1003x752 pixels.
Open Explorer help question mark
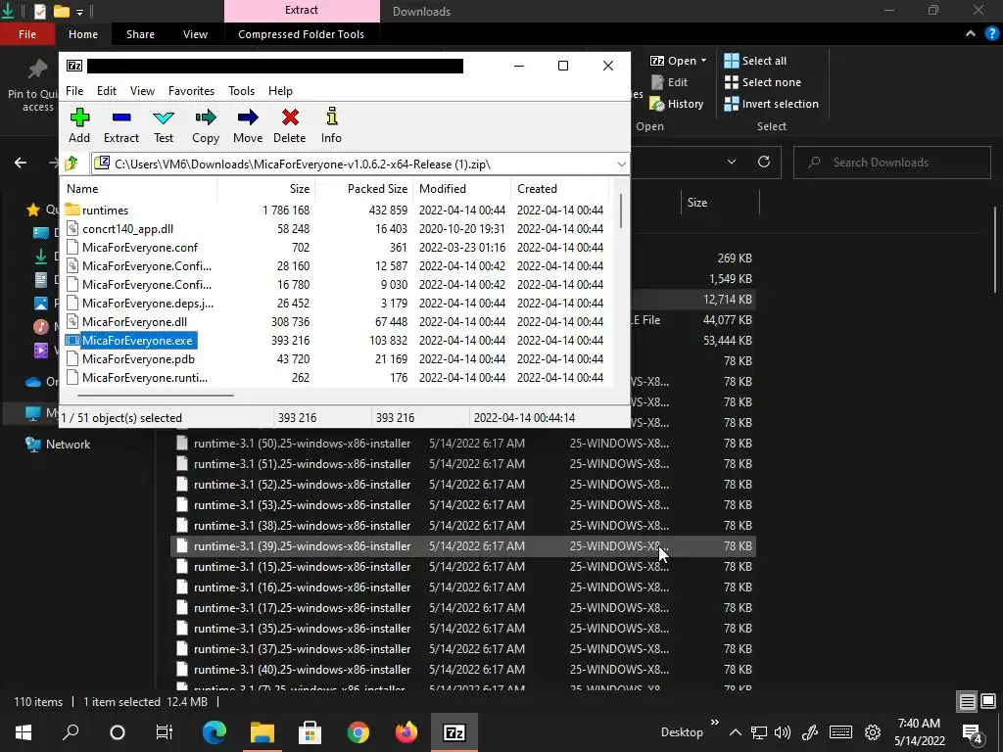click(991, 34)
